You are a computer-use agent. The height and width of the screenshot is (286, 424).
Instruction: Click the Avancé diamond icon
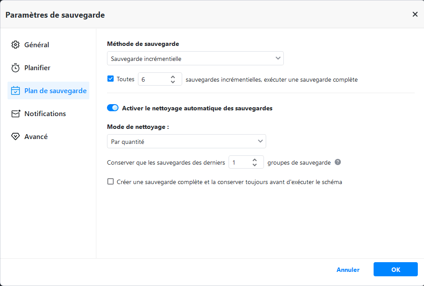(15, 137)
